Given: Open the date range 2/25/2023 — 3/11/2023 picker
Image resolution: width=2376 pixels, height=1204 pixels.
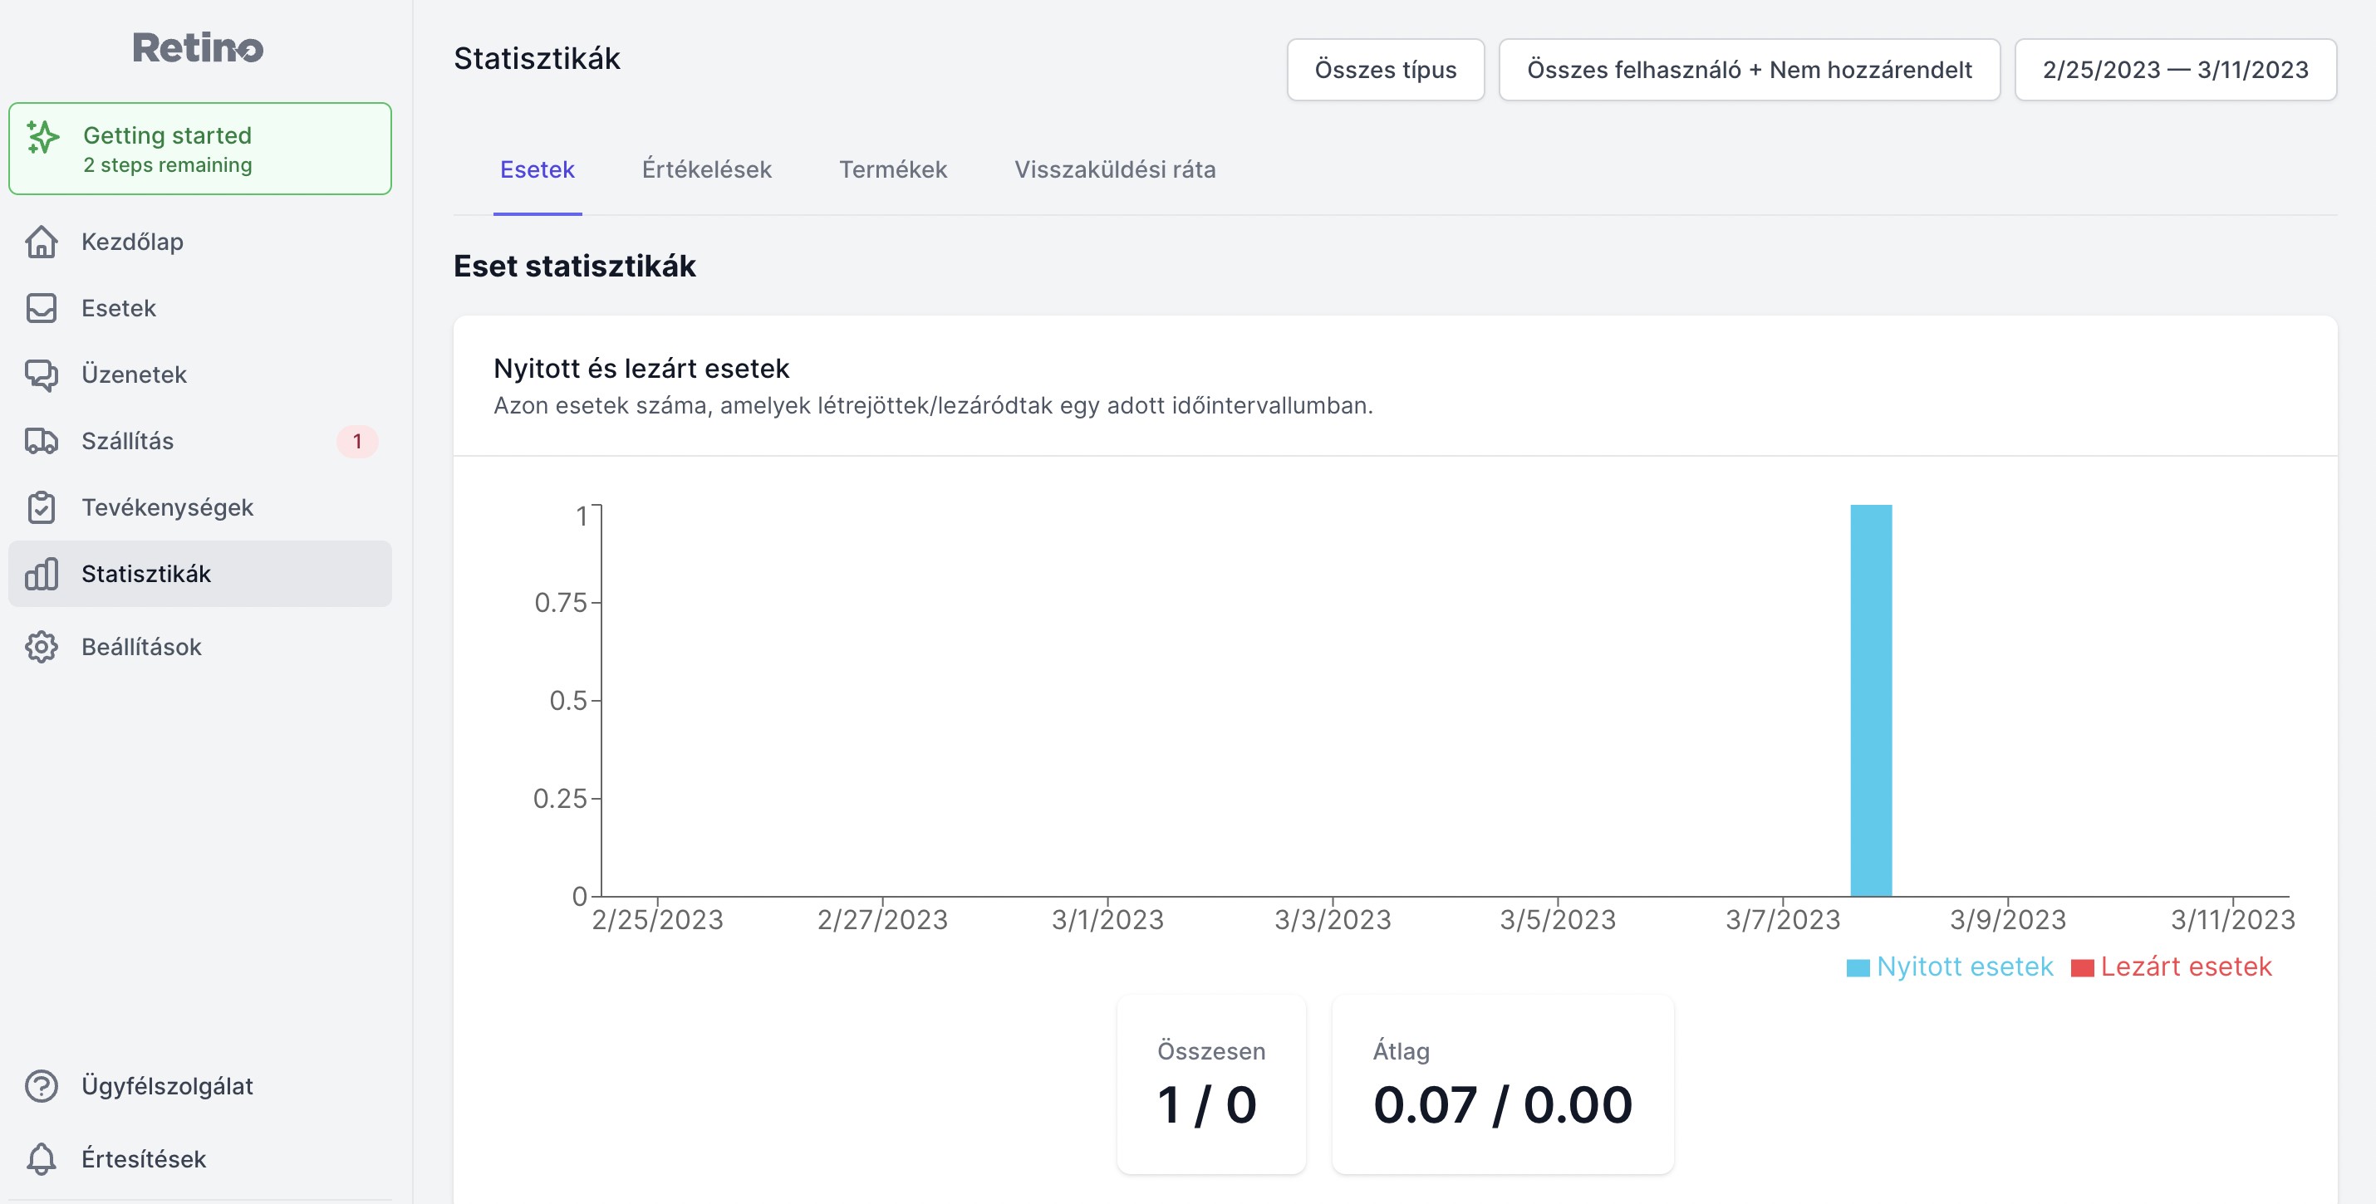Looking at the screenshot, I should pos(2175,69).
